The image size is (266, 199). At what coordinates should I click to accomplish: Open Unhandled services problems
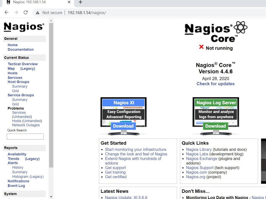[x=22, y=117]
